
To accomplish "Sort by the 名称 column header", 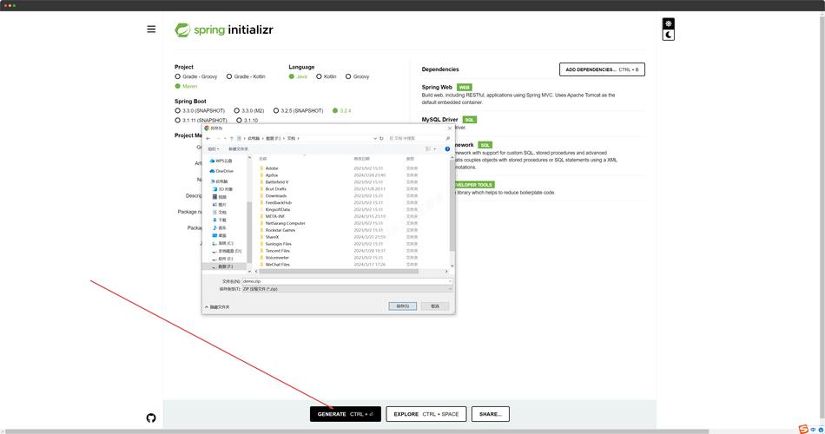I will pos(263,158).
